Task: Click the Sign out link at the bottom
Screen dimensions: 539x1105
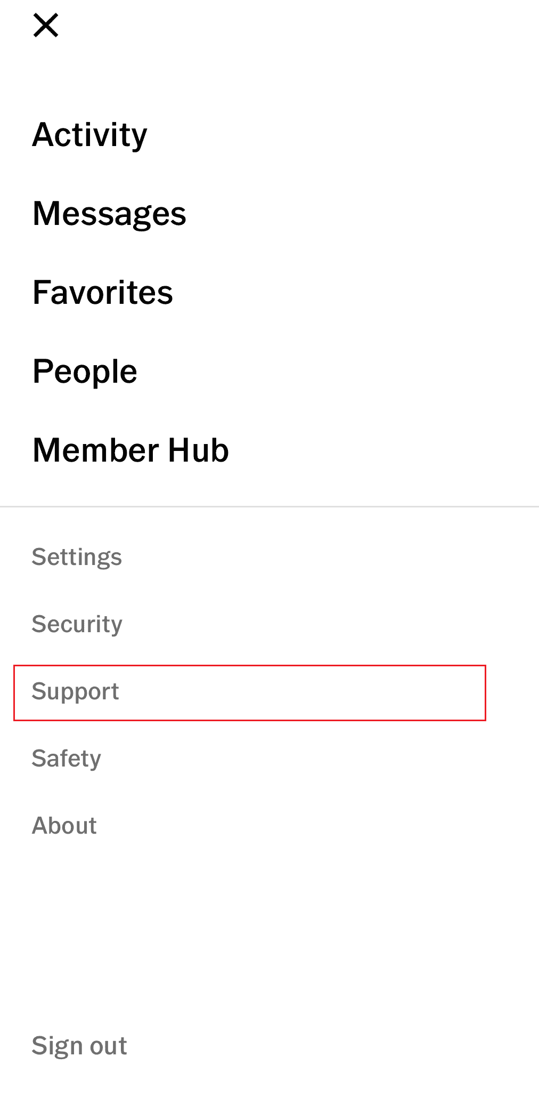Action: pos(79,1046)
